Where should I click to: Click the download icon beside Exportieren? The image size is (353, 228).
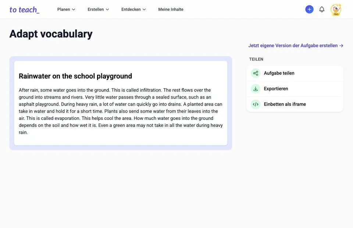click(x=256, y=89)
